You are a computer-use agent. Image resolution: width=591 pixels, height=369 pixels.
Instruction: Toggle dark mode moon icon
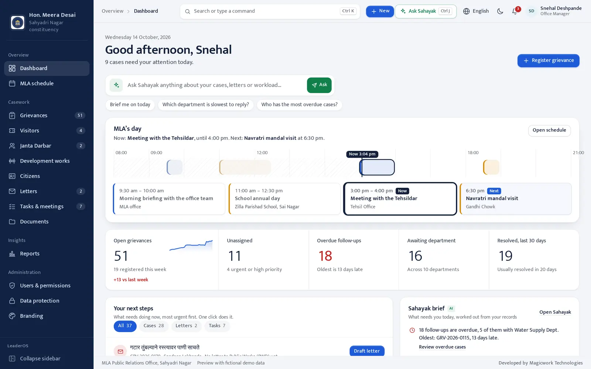coord(500,11)
